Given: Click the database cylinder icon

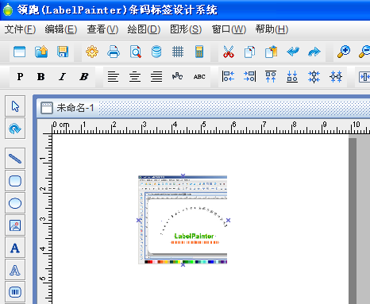Looking at the screenshot, I should coord(156,52).
